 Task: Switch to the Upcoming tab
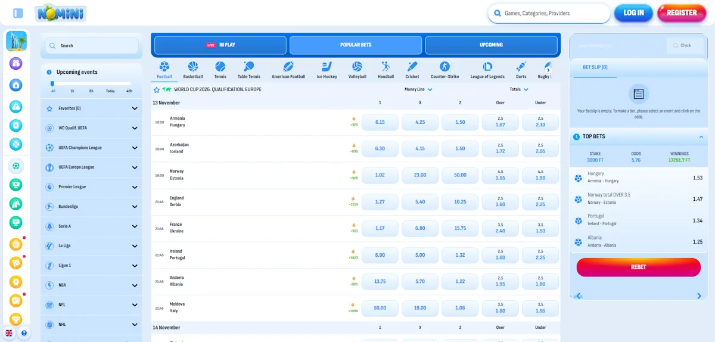pos(491,45)
